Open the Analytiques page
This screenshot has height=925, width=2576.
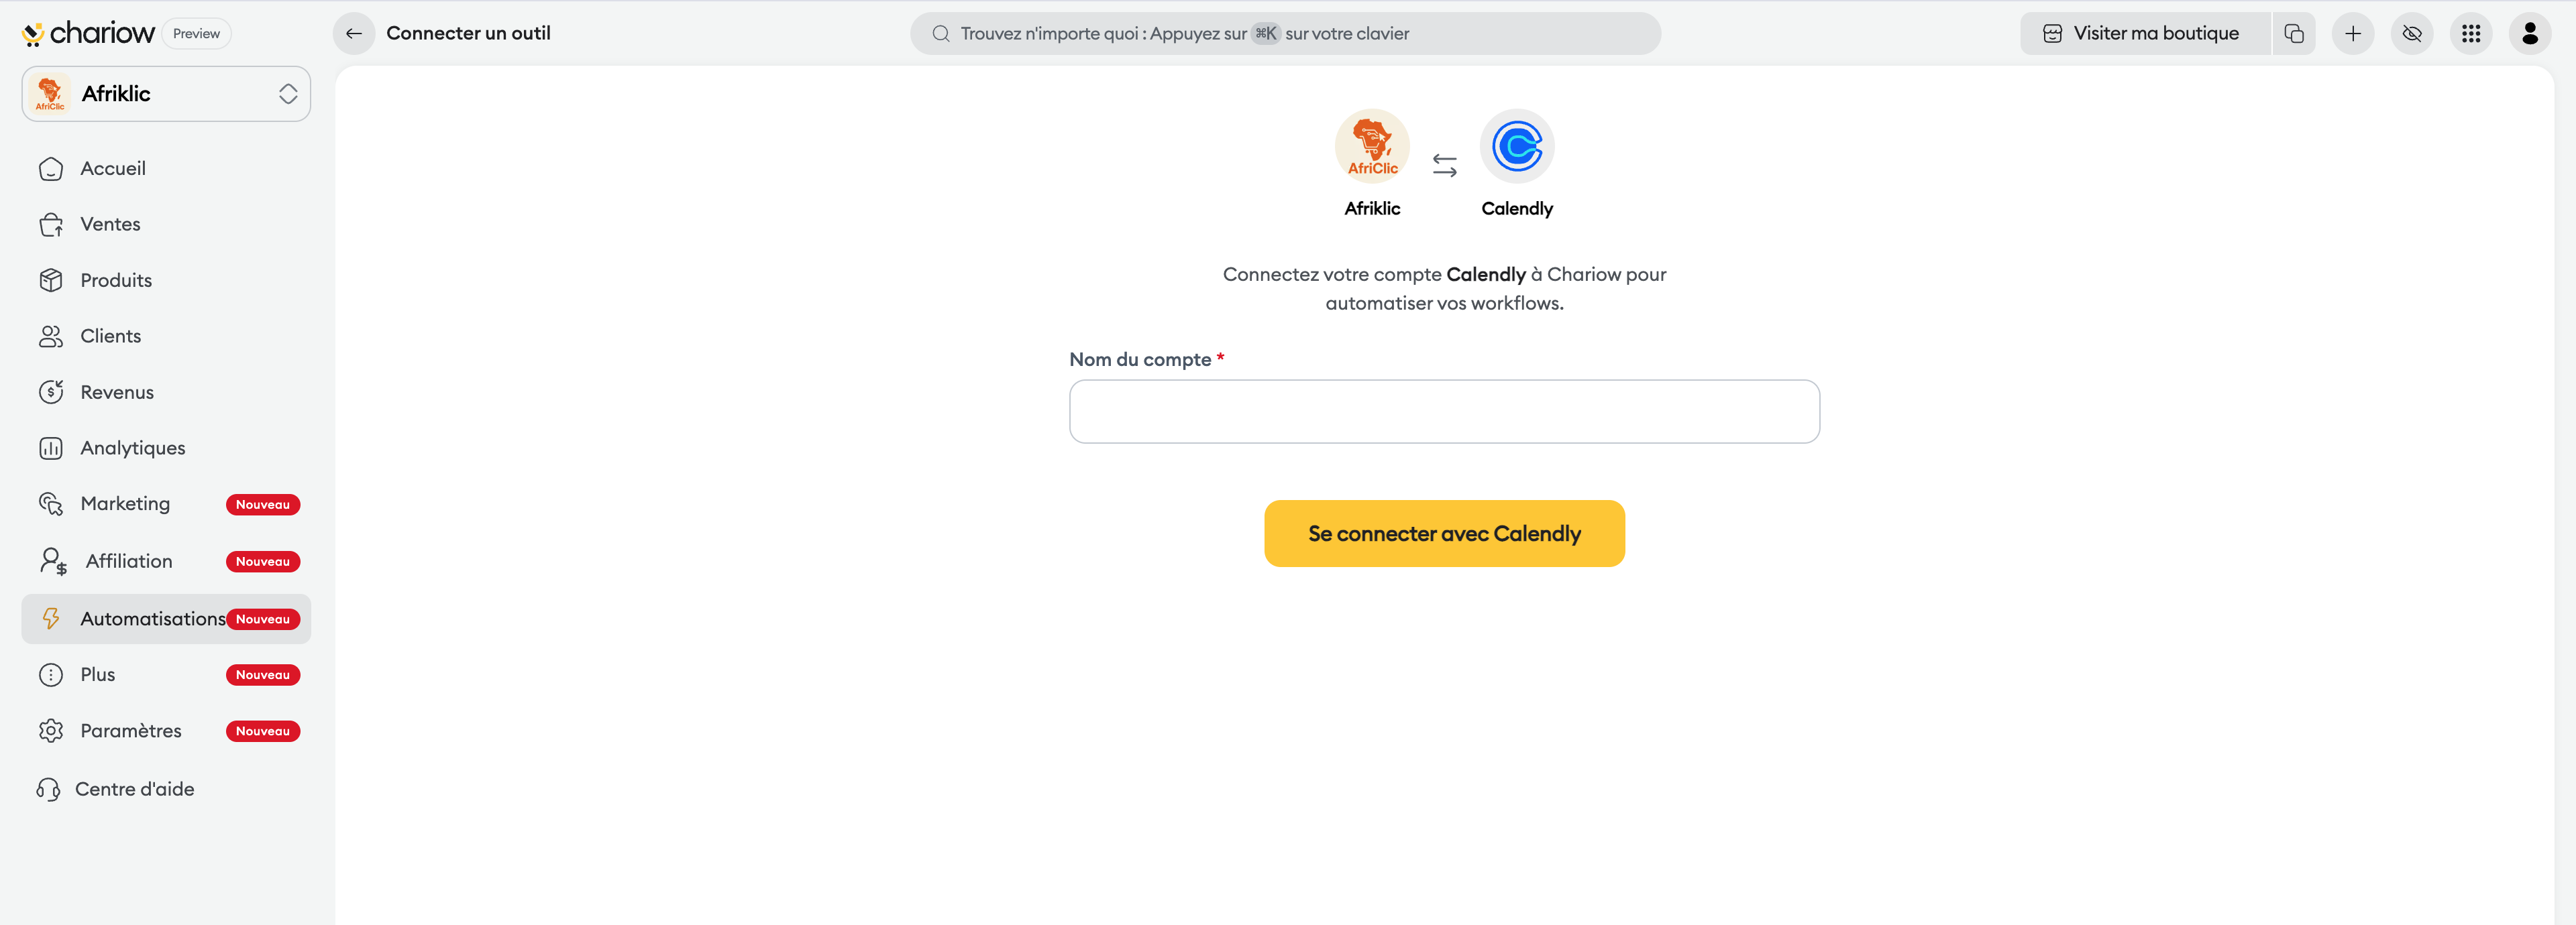coord(132,448)
